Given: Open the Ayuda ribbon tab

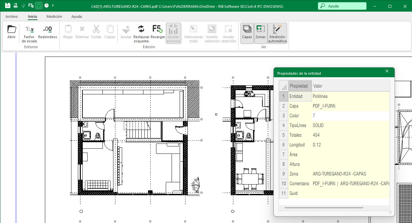Looking at the screenshot, I should (x=77, y=16).
